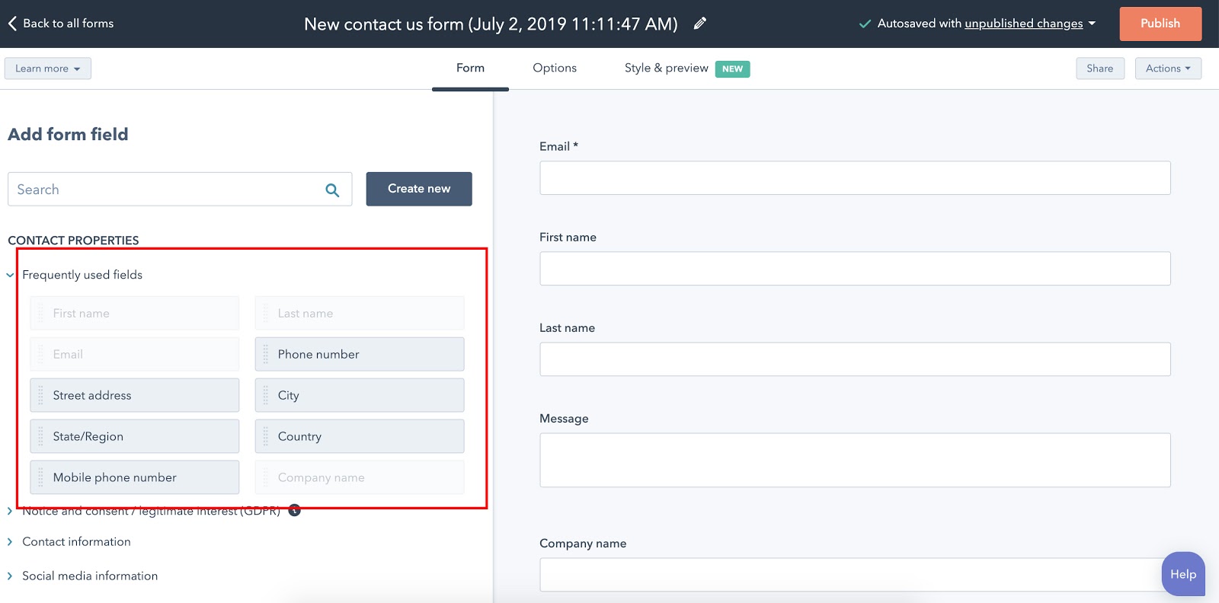
Task: Expand the Contact information section
Action: [x=10, y=541]
